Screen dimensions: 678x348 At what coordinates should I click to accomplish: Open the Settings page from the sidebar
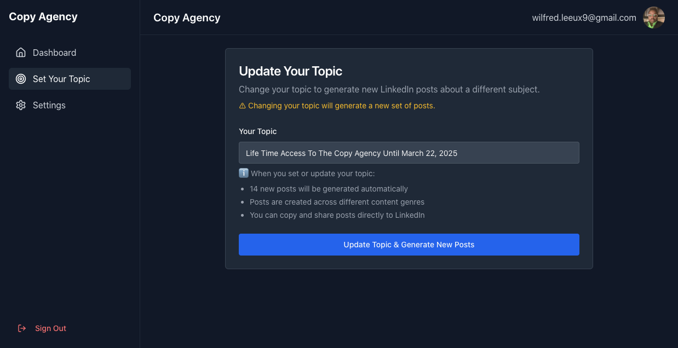coord(49,105)
